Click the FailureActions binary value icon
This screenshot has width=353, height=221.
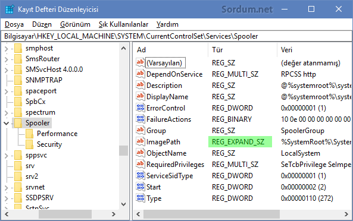pyautogui.click(x=140, y=119)
